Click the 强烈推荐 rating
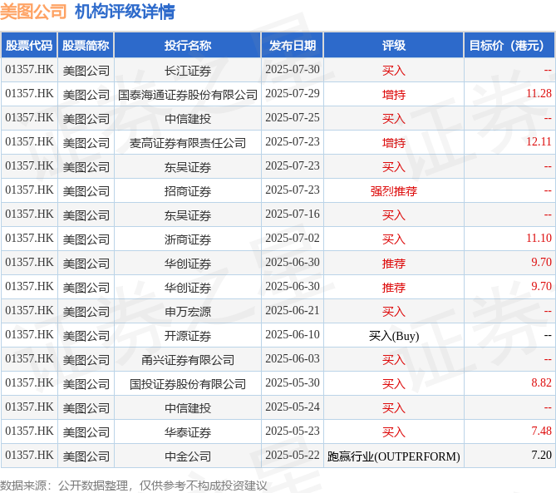Viewport: 556px width, 493px height. [x=394, y=191]
